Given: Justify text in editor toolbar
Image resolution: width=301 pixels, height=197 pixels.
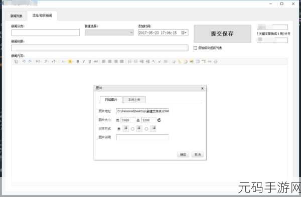Looking at the screenshot, I should [x=122, y=61].
